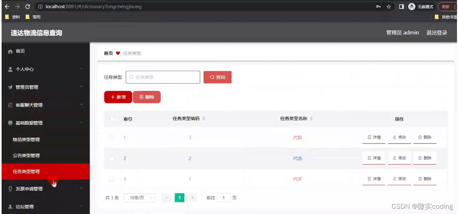This screenshot has height=214, width=459.
Task: Sort by 任务类型名称 column arrows
Action: (311, 118)
